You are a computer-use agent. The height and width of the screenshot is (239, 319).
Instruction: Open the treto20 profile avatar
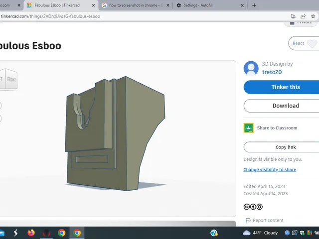tap(251, 68)
